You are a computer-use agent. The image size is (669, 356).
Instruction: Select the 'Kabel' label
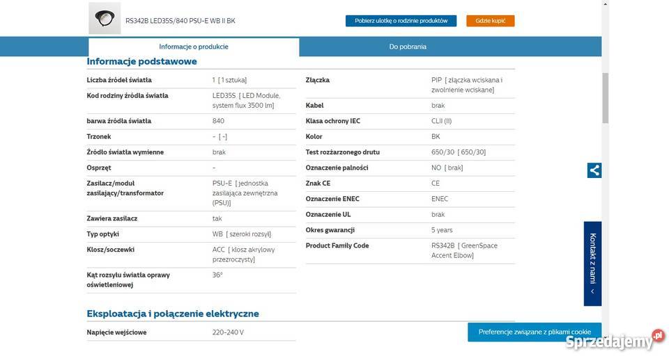pos(314,106)
